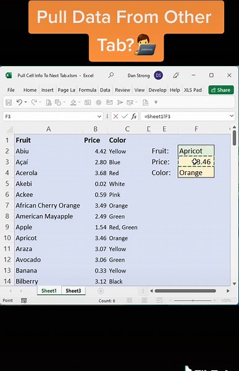The image size is (239, 371).
Task: Open the Developer ribbon tab
Action: (157, 90)
